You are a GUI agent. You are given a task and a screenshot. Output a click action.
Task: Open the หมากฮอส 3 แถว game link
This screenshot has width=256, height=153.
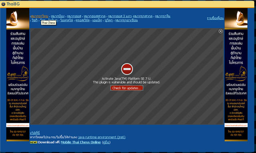120,16
